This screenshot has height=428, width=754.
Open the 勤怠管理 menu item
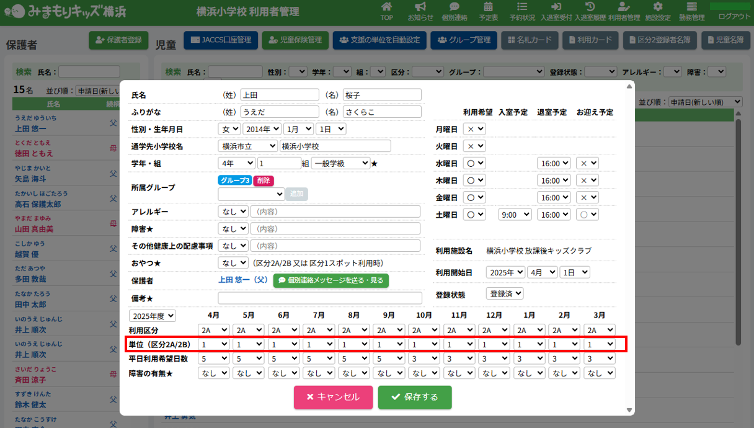(x=691, y=12)
